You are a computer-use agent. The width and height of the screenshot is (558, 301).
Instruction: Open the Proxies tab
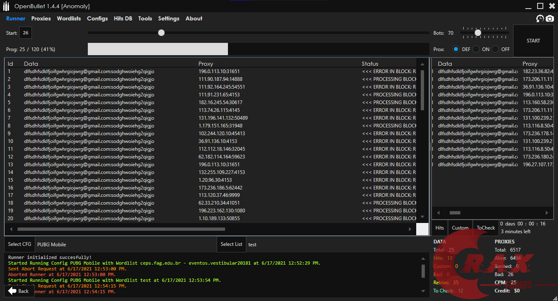pyautogui.click(x=41, y=18)
